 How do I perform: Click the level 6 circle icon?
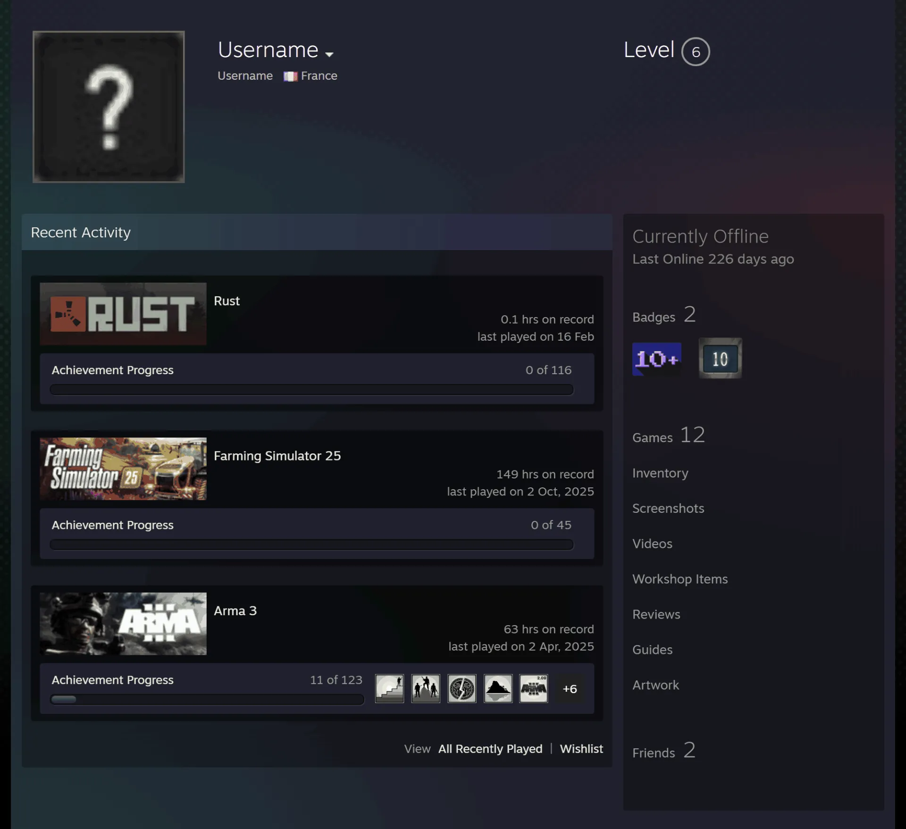tap(696, 51)
